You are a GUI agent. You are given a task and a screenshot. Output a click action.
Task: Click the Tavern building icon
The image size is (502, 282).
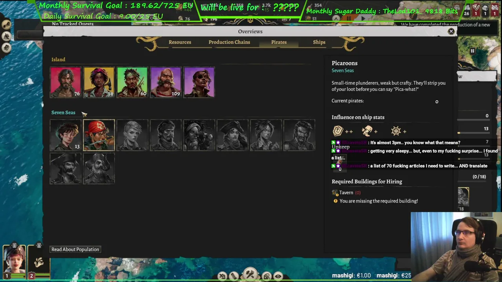click(335, 192)
